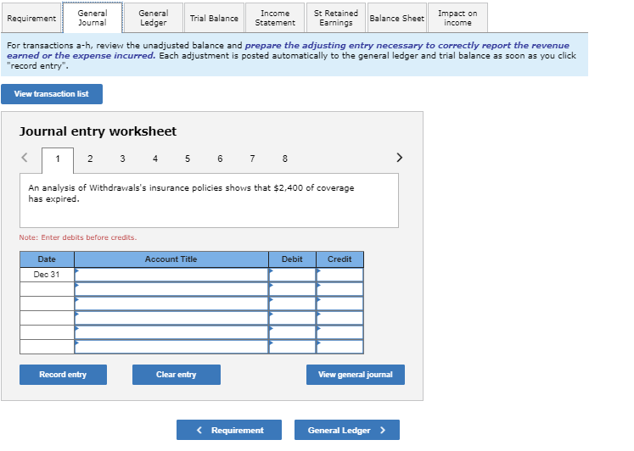The width and height of the screenshot is (634, 451).
Task: Click Record entry button
Action: click(x=63, y=375)
